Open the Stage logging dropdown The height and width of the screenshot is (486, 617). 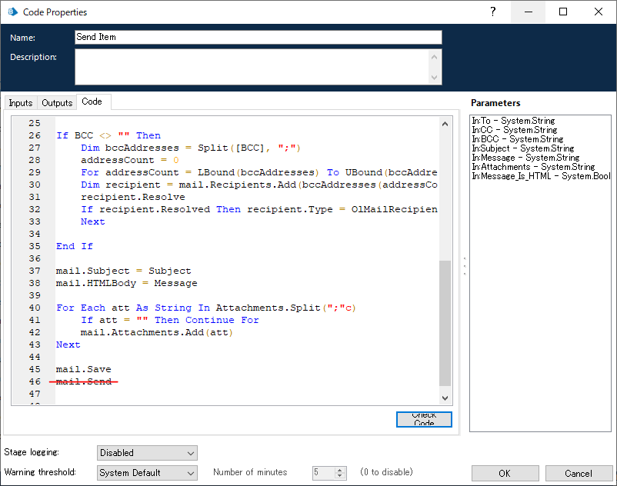click(147, 453)
